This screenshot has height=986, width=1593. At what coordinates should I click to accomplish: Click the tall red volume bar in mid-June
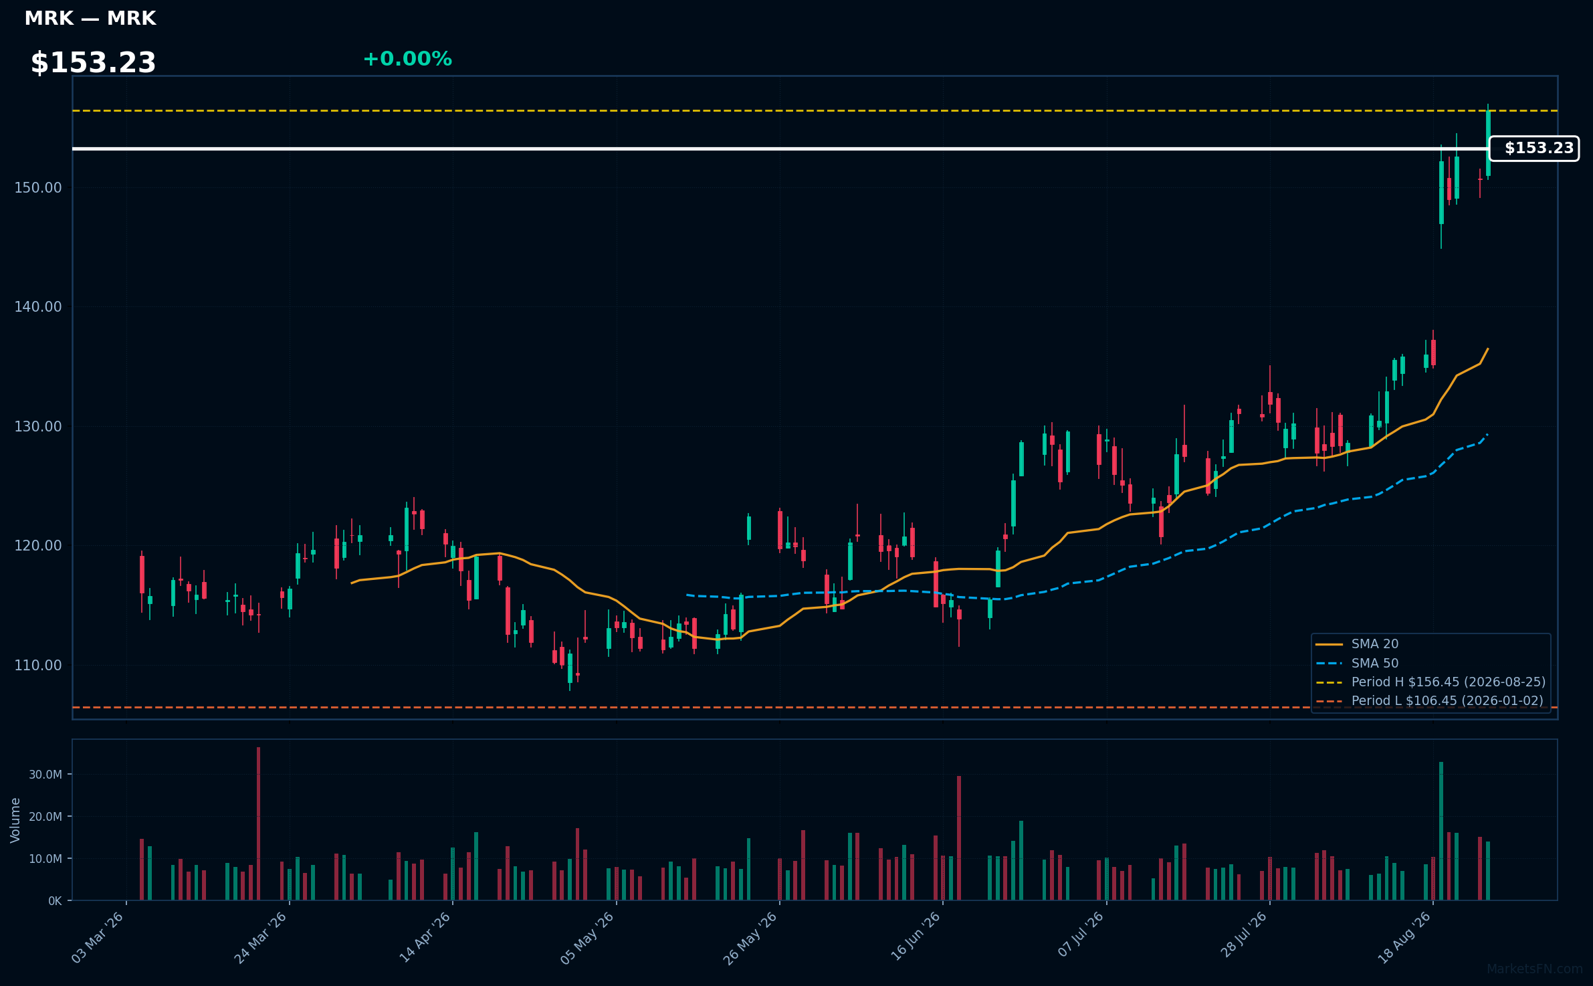click(x=959, y=838)
